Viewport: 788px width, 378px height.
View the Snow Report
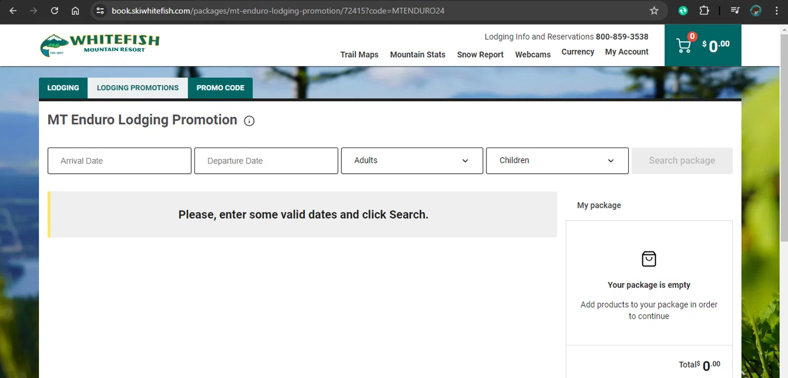[x=480, y=55]
